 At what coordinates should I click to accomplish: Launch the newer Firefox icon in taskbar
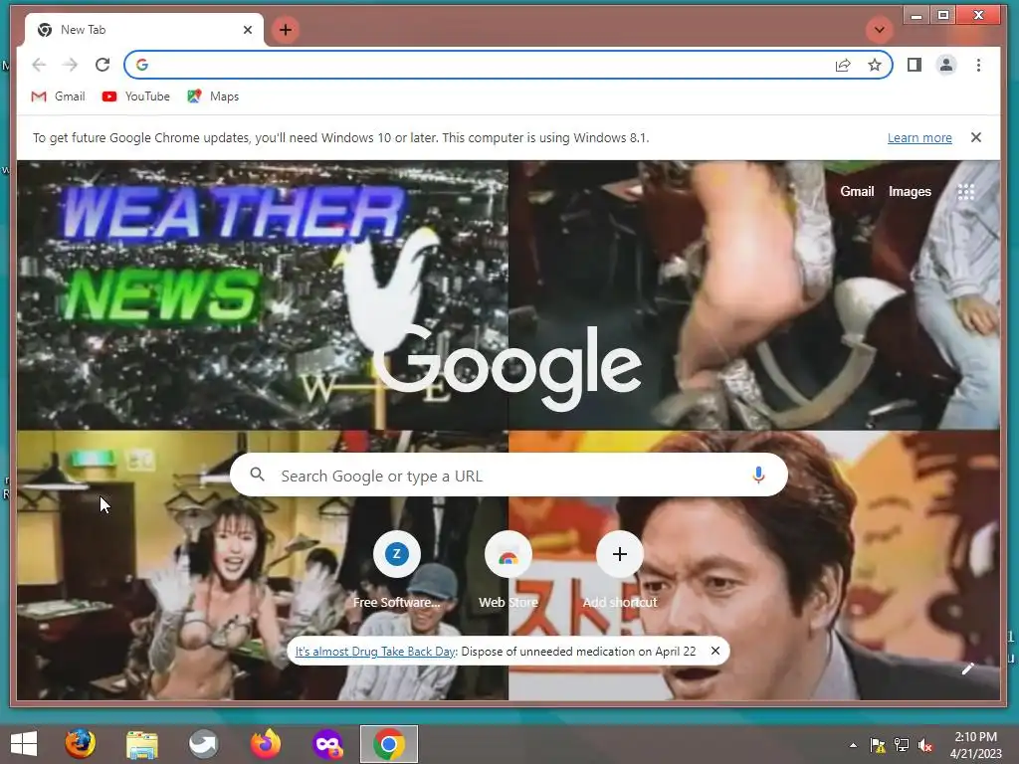pos(265,744)
